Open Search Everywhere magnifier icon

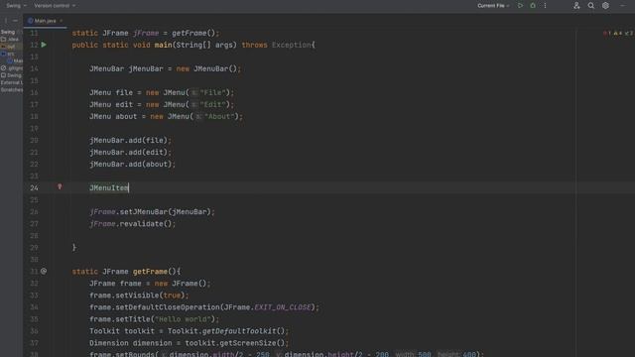click(591, 6)
